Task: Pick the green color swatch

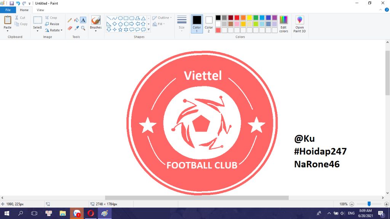Action: (x=256, y=17)
